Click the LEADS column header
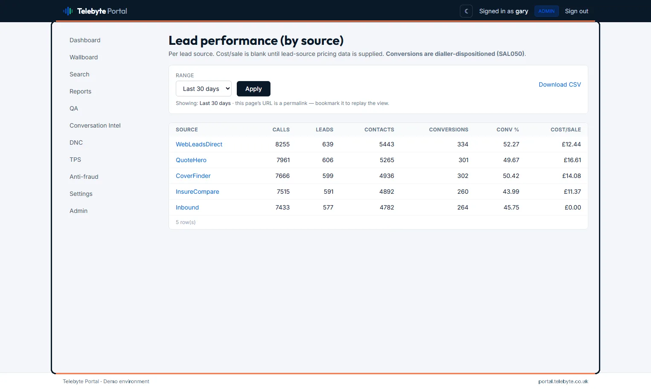 point(325,130)
